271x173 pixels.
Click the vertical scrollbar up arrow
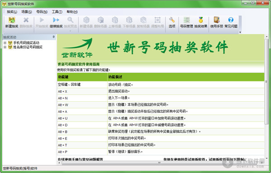pos(266,37)
